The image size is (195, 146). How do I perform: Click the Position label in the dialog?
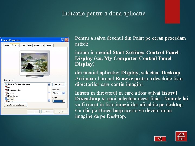[x=56, y=89]
